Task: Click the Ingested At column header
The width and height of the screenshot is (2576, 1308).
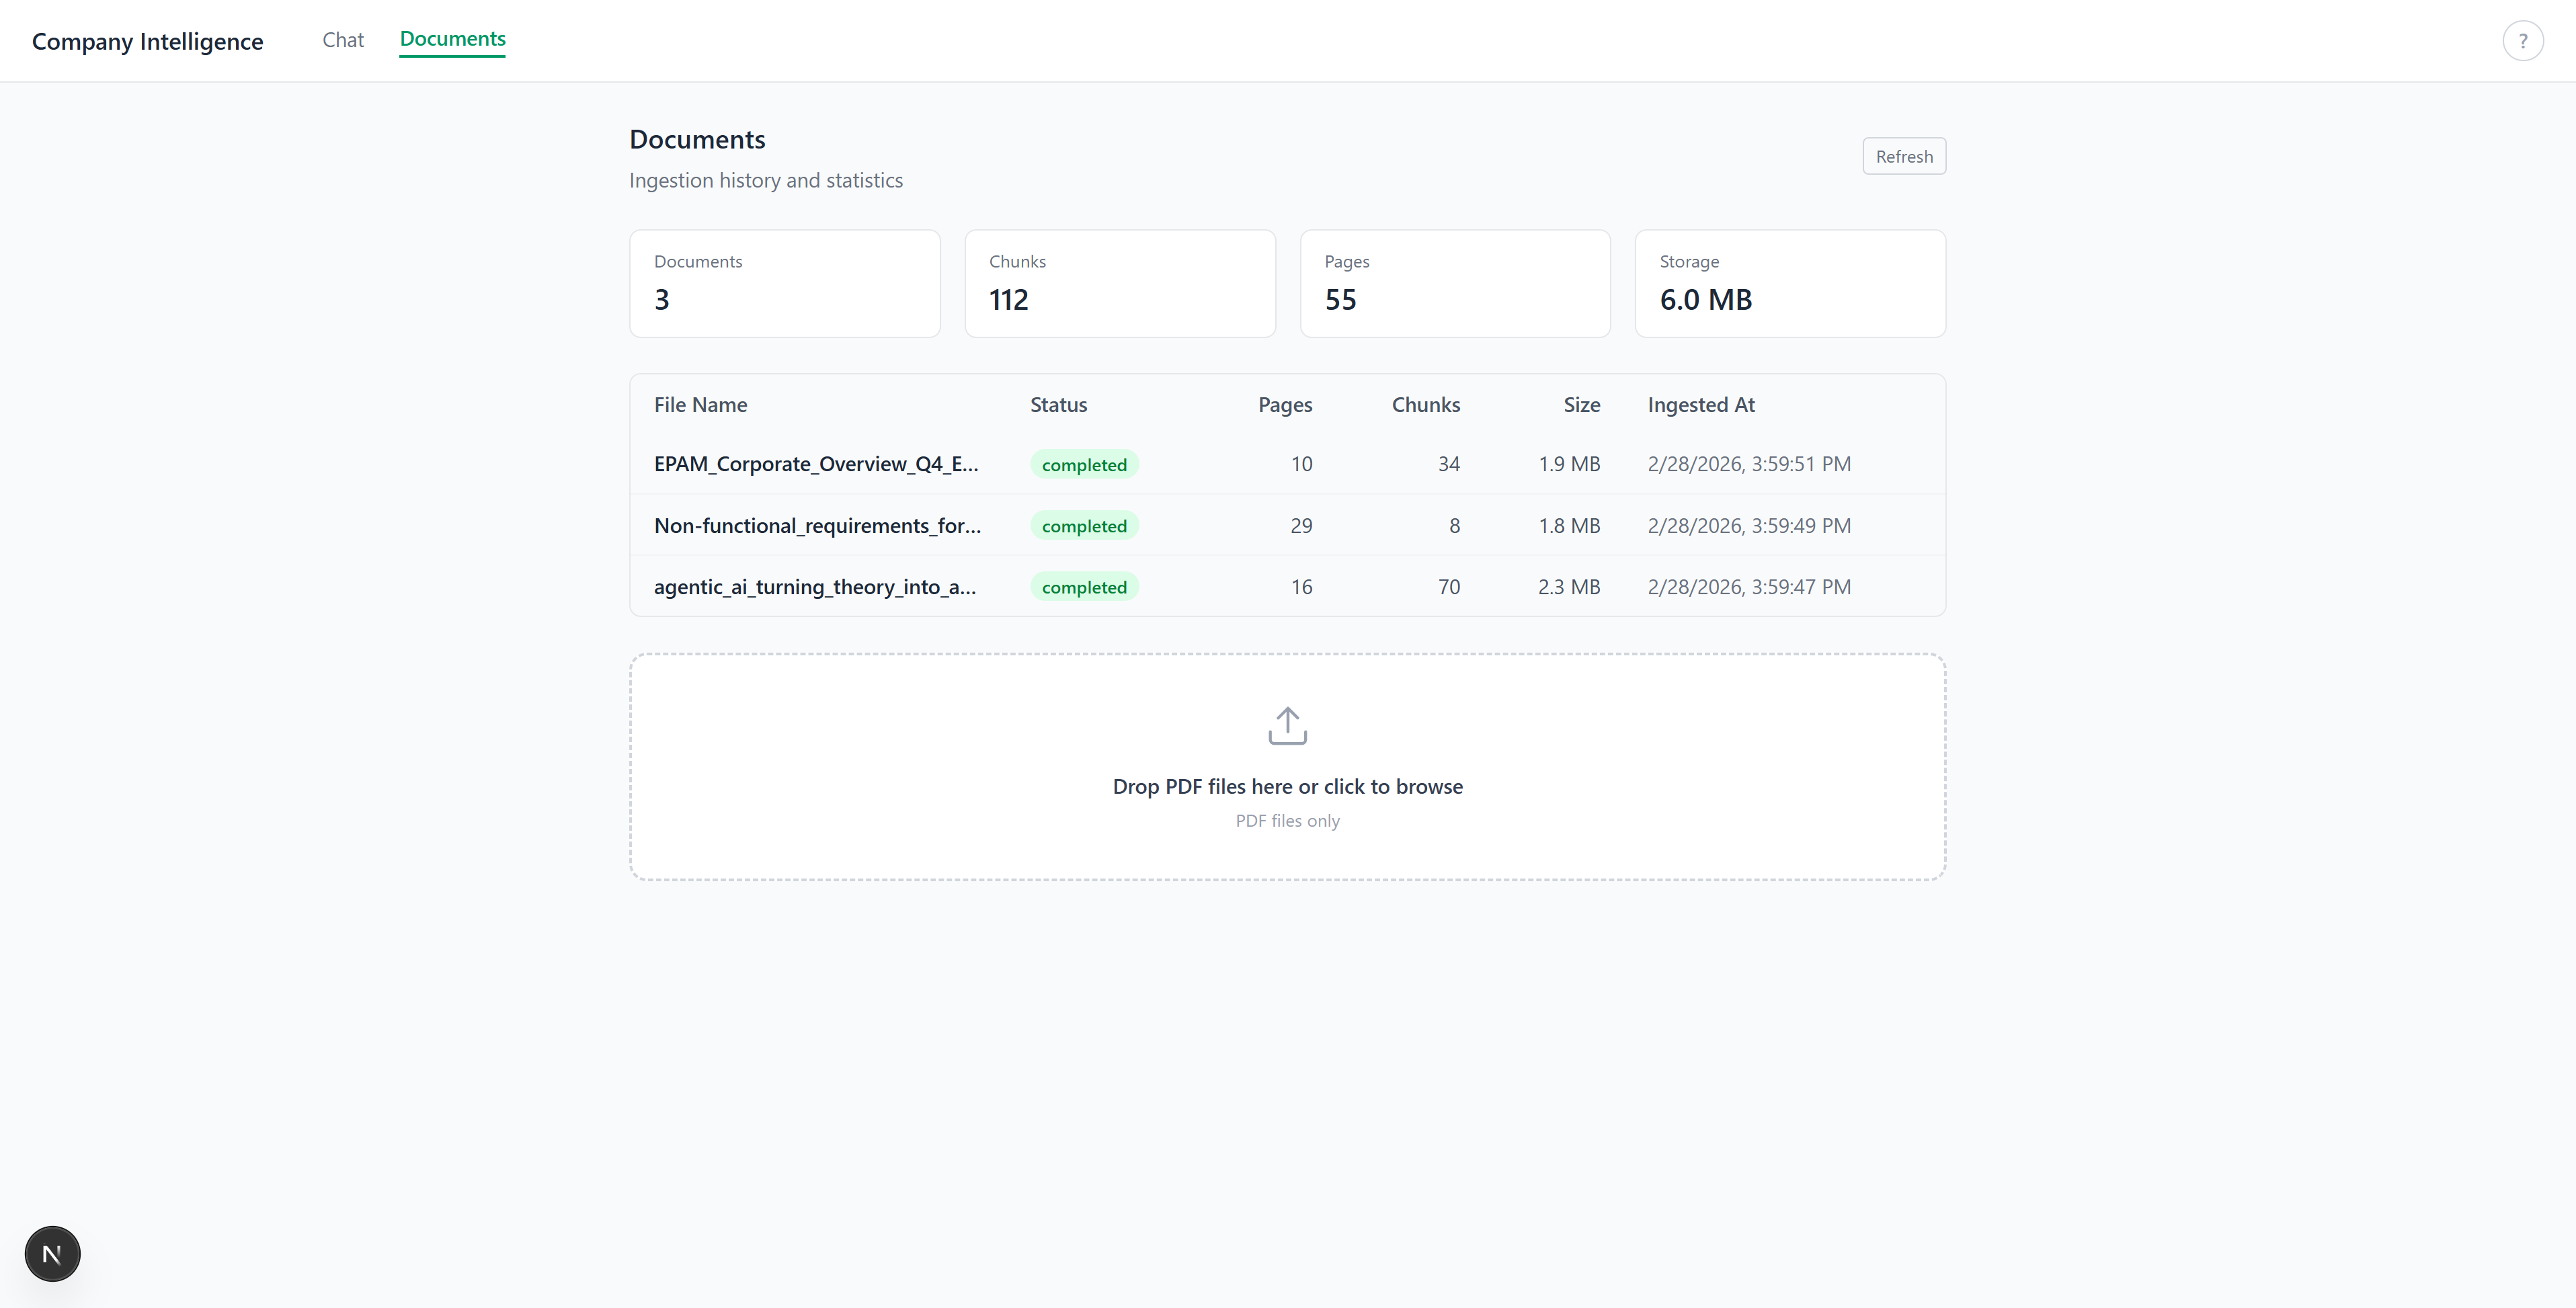Action: click(1700, 405)
